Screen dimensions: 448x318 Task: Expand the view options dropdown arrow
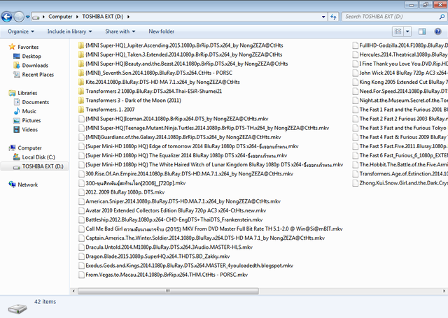tap(407, 31)
